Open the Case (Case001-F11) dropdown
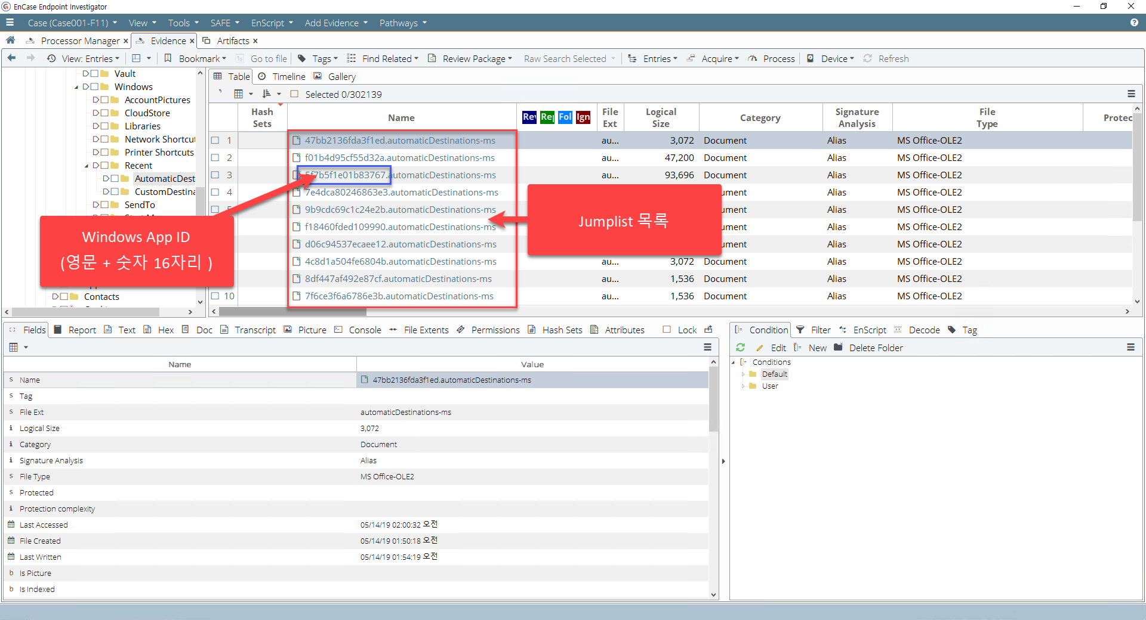 click(72, 23)
